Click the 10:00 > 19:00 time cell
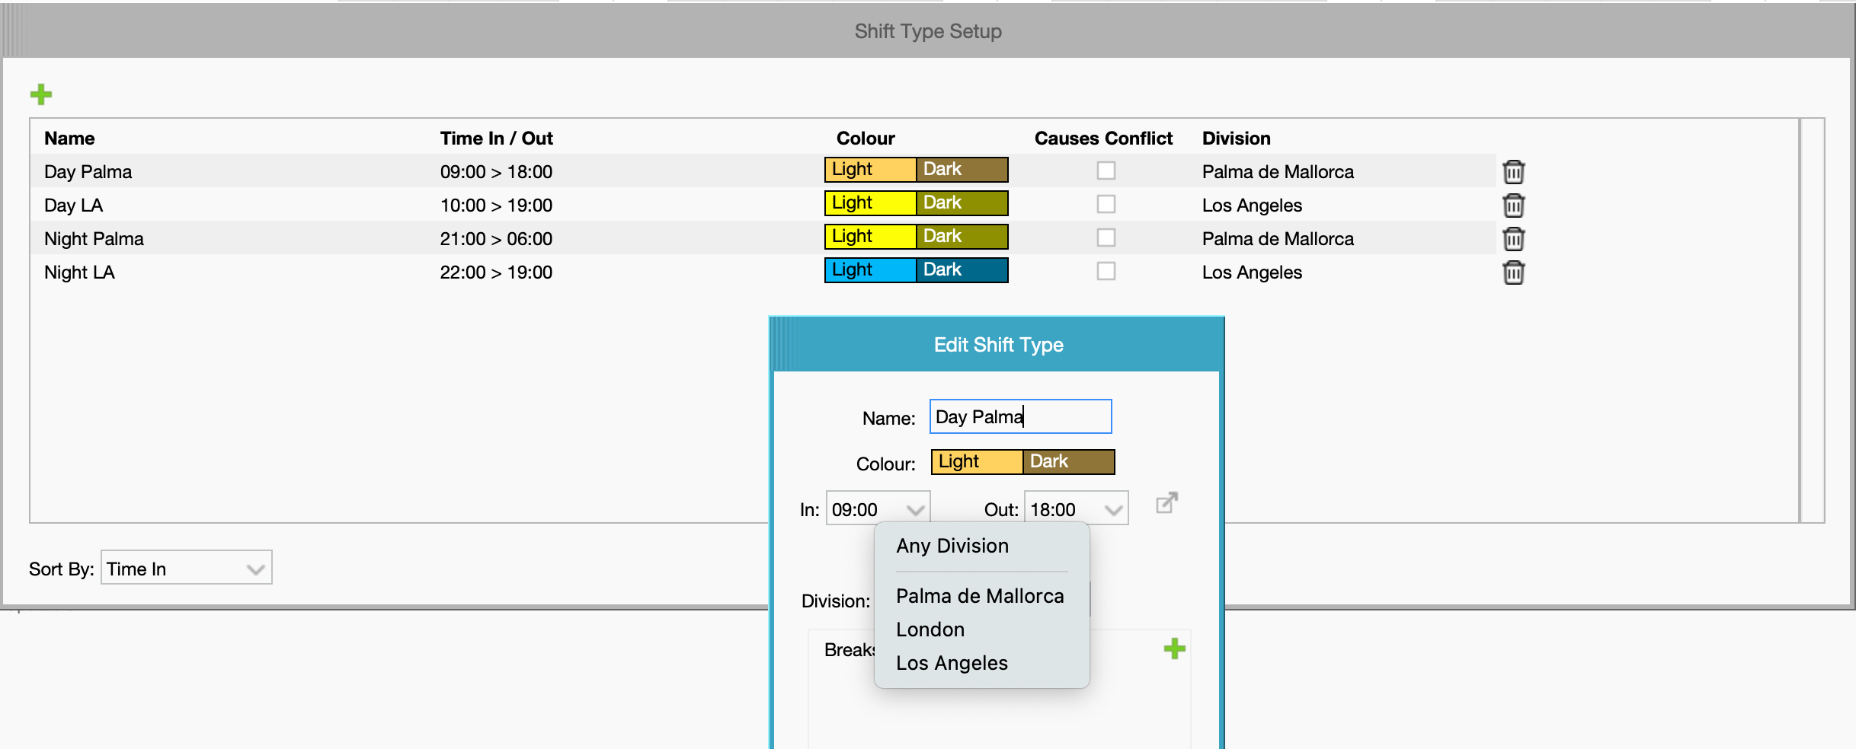The image size is (1856, 749). pyautogui.click(x=496, y=206)
